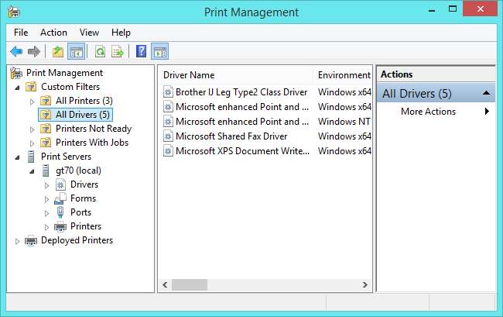This screenshot has height=317, width=503.
Task: Select Printers Not Ready filter
Action: click(x=93, y=129)
